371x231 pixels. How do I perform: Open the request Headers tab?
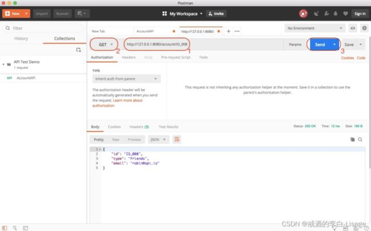[128, 58]
